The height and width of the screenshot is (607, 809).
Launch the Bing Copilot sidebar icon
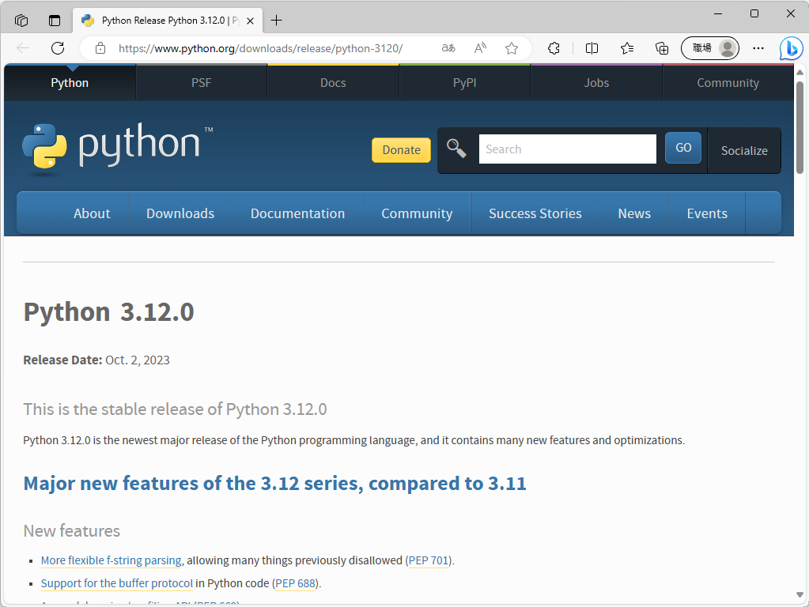(790, 48)
